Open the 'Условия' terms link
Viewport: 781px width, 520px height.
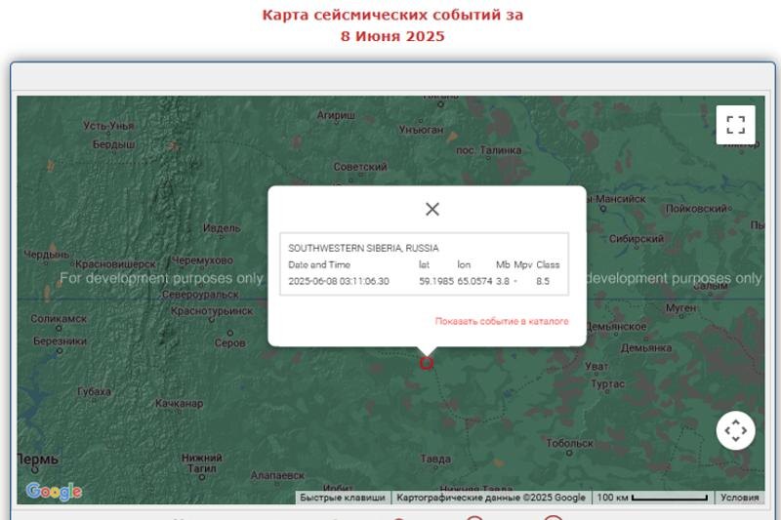740,498
